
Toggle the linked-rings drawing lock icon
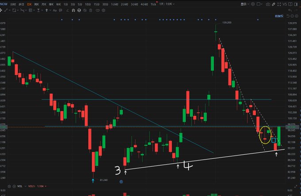click(x=98, y=10)
